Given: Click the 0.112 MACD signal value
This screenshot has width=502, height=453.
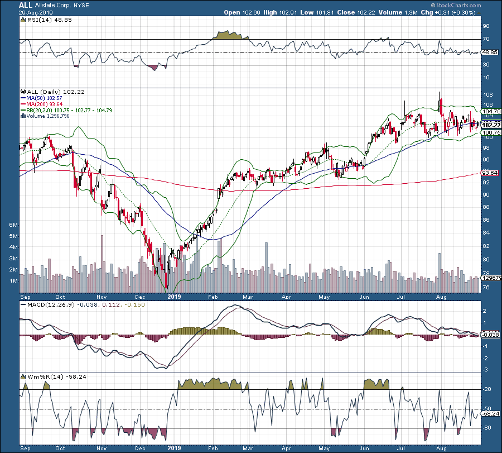Looking at the screenshot, I should click(110, 304).
